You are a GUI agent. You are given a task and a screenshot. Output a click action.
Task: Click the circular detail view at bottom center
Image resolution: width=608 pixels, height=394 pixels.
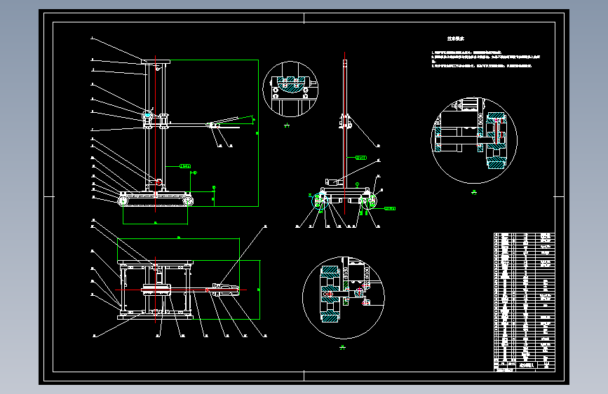[343, 297]
